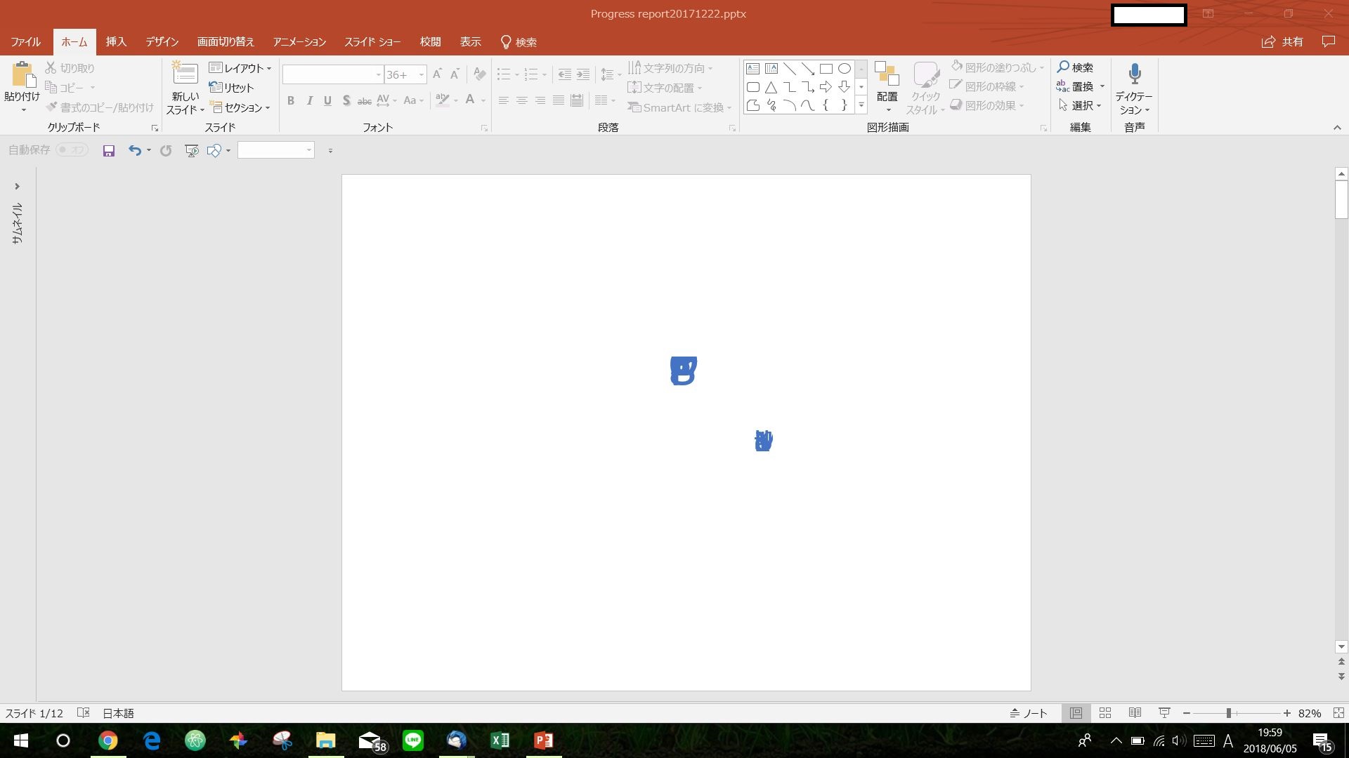Toggle Italic formatting

pos(309,100)
